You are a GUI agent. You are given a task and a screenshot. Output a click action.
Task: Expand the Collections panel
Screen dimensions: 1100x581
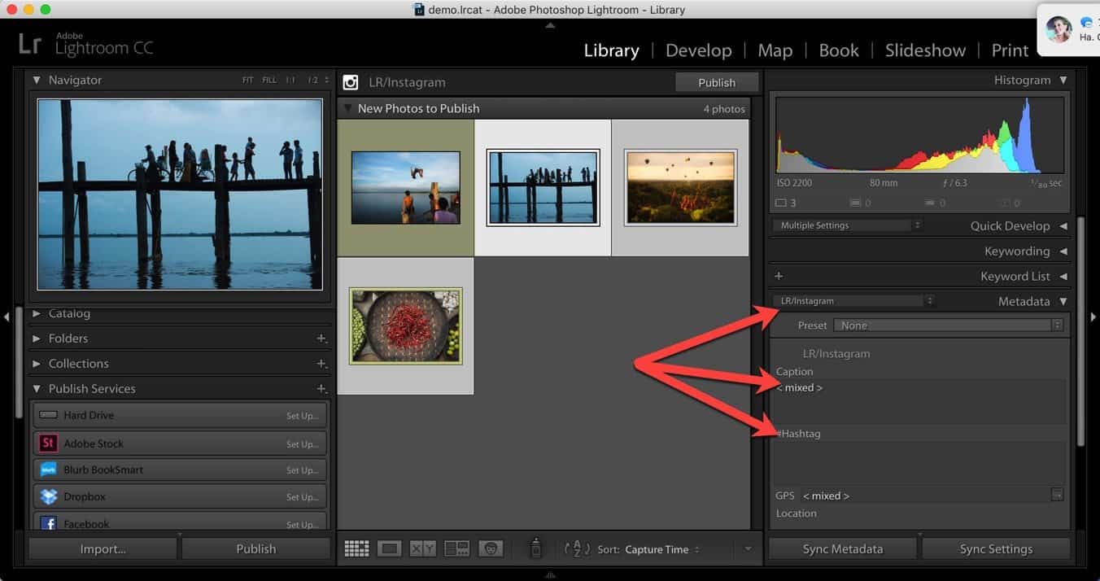point(37,364)
